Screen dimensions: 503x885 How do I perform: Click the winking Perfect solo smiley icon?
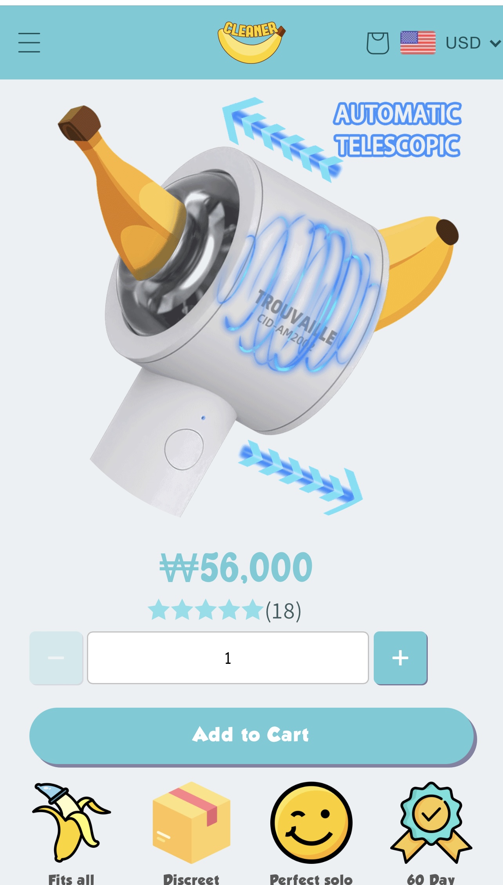[x=311, y=822]
